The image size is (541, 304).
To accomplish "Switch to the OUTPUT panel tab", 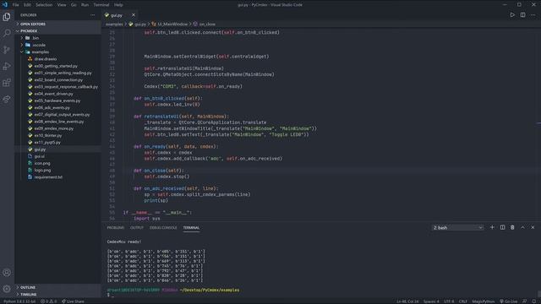I will [137, 227].
